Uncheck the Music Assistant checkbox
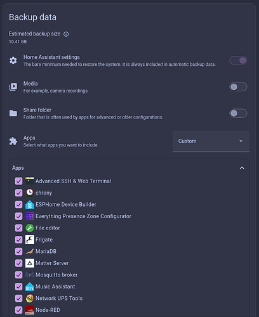Viewport: 259px width, 317px height. [18, 287]
